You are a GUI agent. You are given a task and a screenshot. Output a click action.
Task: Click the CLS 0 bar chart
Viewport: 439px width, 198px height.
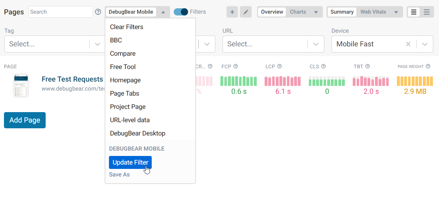point(327,81)
